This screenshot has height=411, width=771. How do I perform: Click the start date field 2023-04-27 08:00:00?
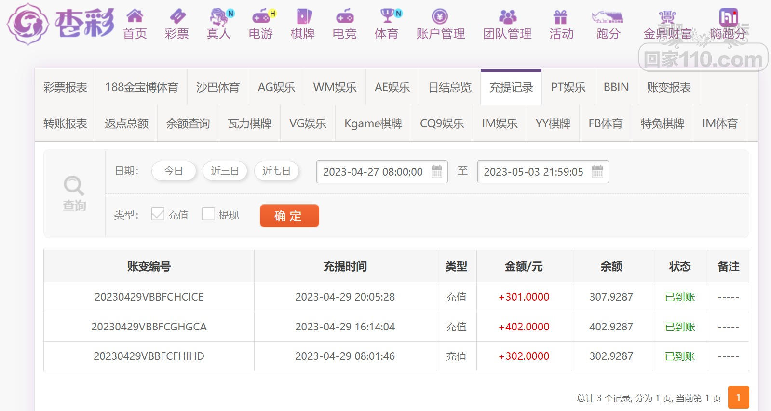pyautogui.click(x=382, y=172)
